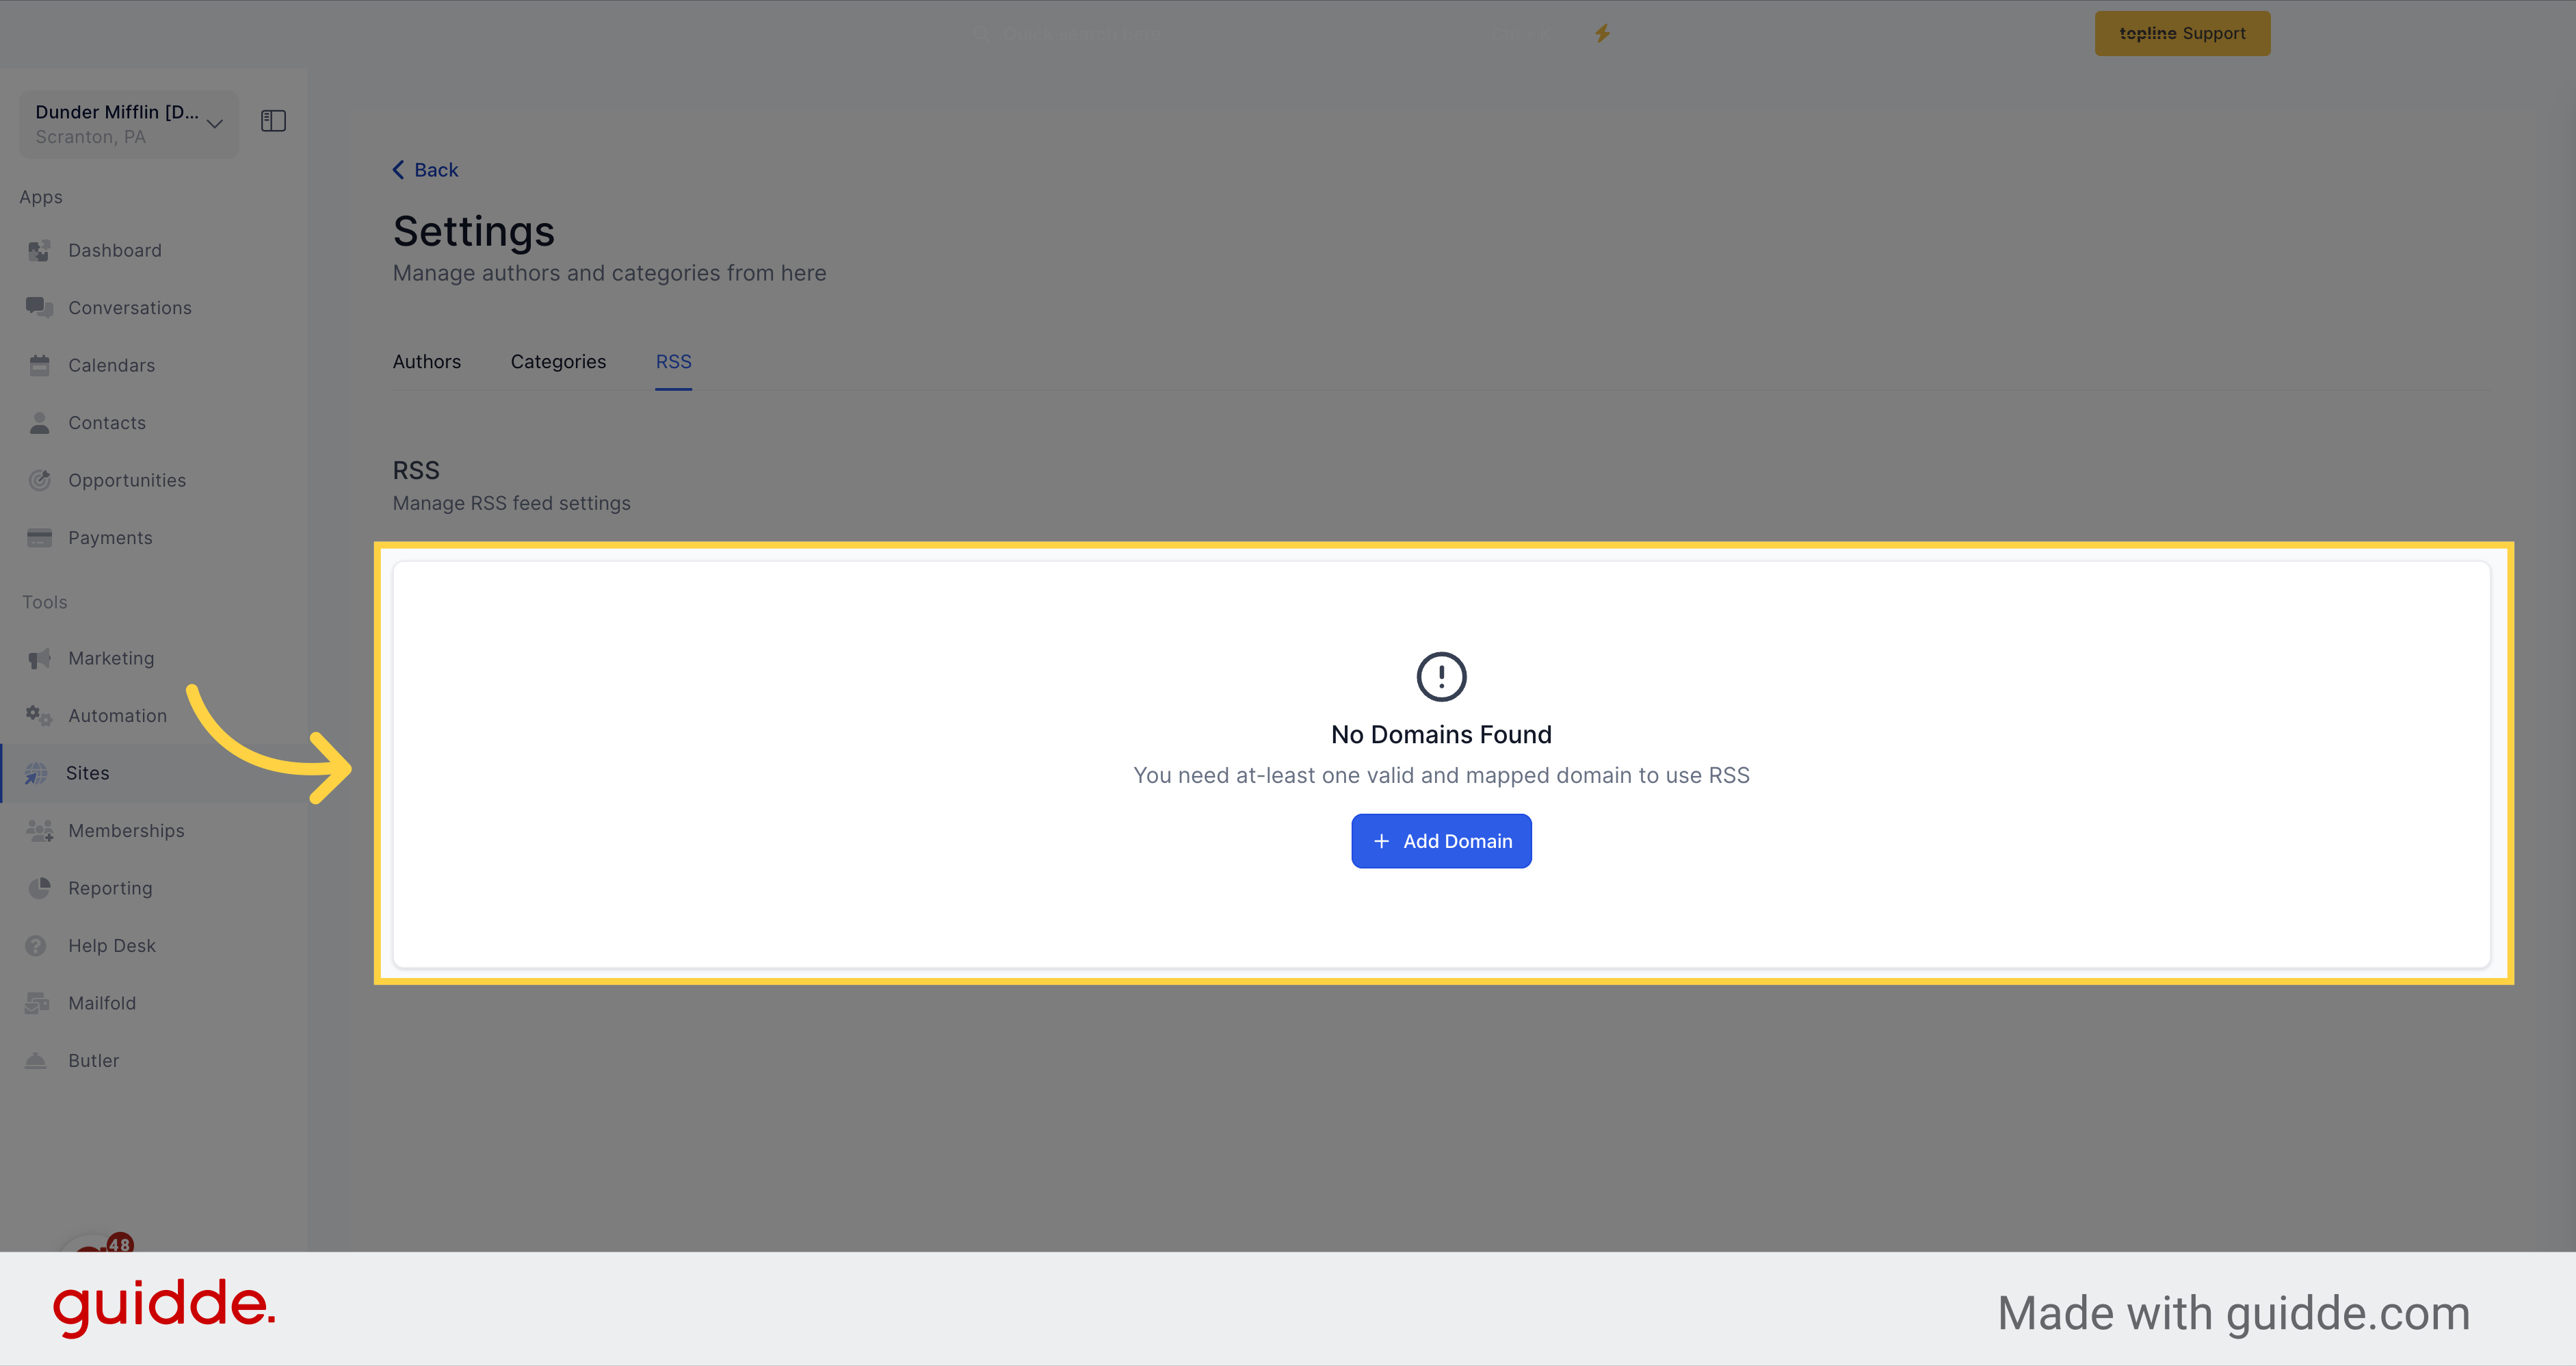Open Payments via the card icon
The height and width of the screenshot is (1366, 2576).
(x=39, y=537)
